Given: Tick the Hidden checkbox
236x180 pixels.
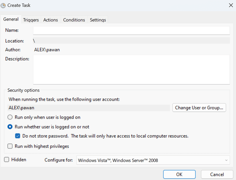Looking at the screenshot, I should [x=7, y=160].
